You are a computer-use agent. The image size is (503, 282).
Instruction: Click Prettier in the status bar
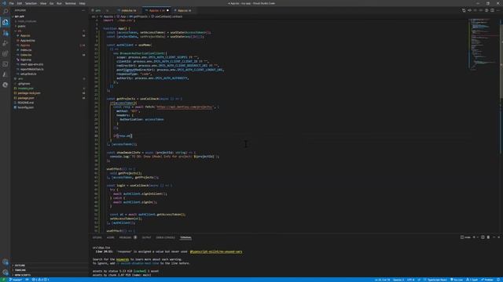pyautogui.click(x=487, y=280)
